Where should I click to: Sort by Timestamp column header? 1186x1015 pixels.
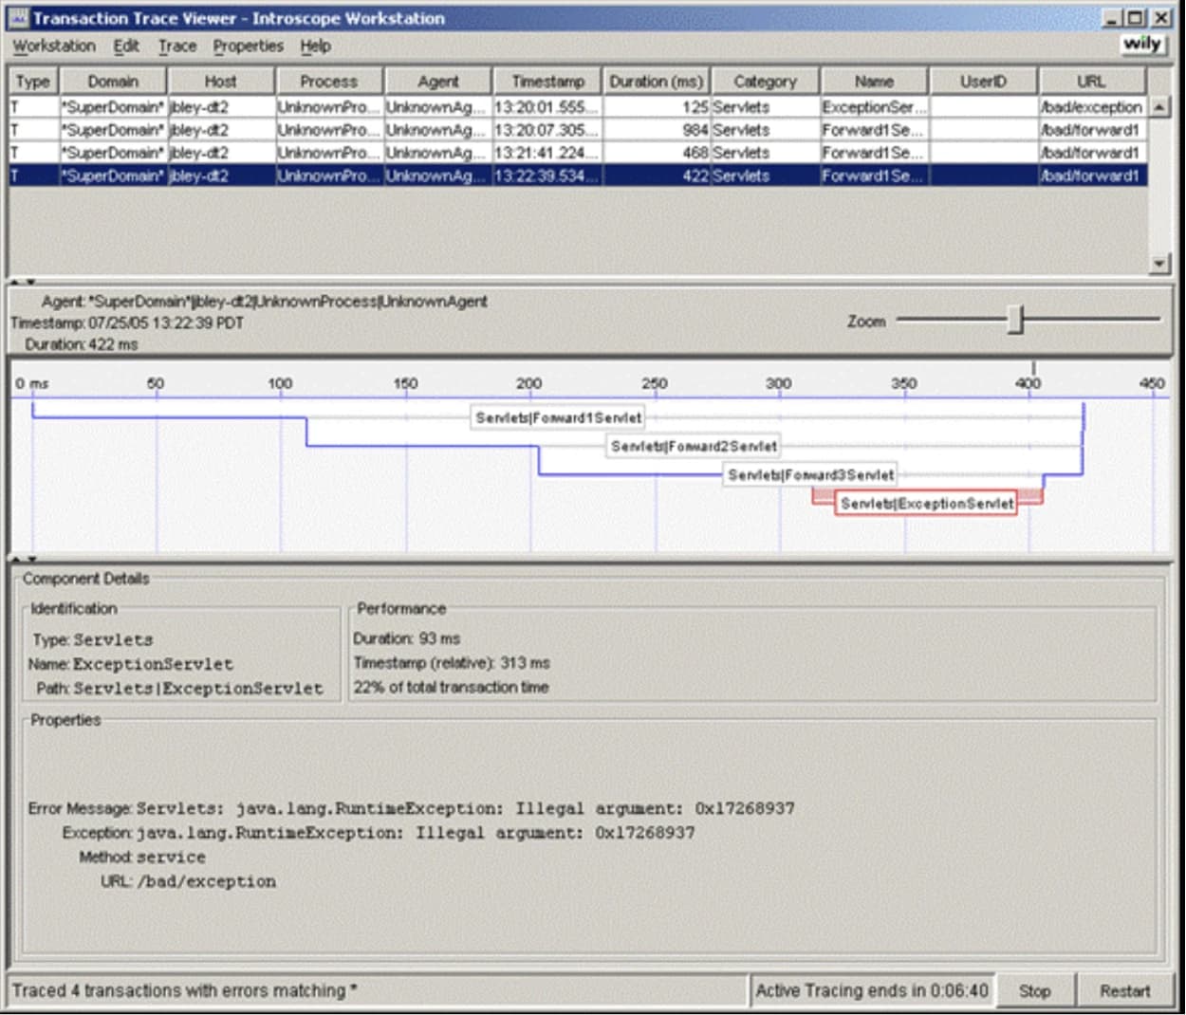548,82
